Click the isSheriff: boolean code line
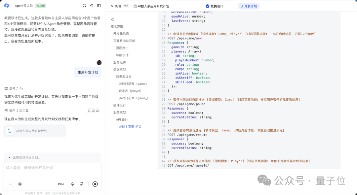357x195 pixels. point(193,78)
